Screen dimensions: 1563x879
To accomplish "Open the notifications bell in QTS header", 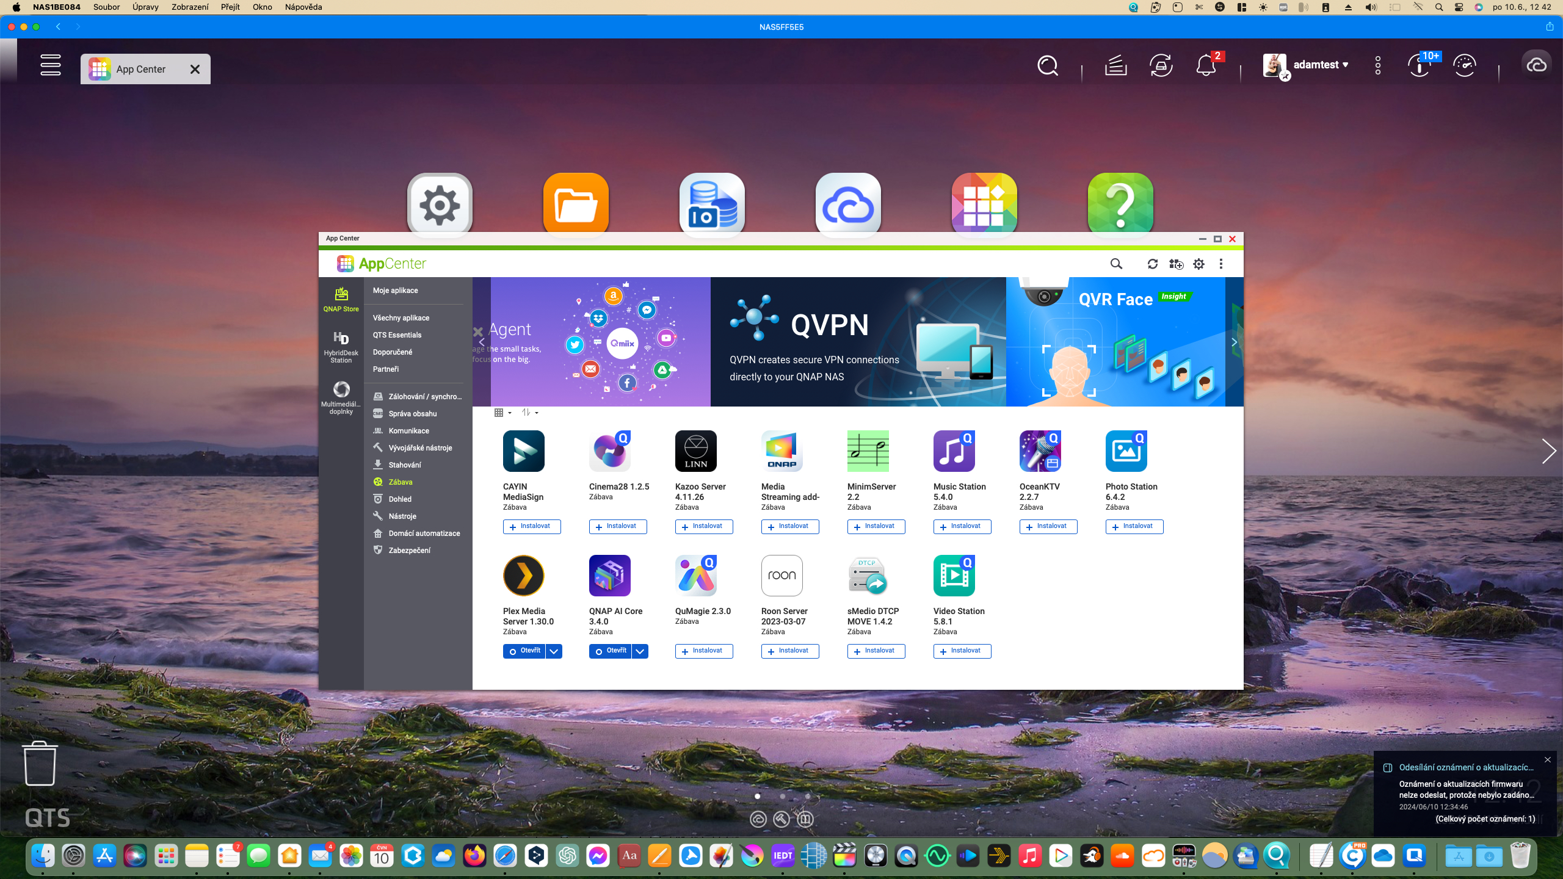I will pyautogui.click(x=1206, y=65).
